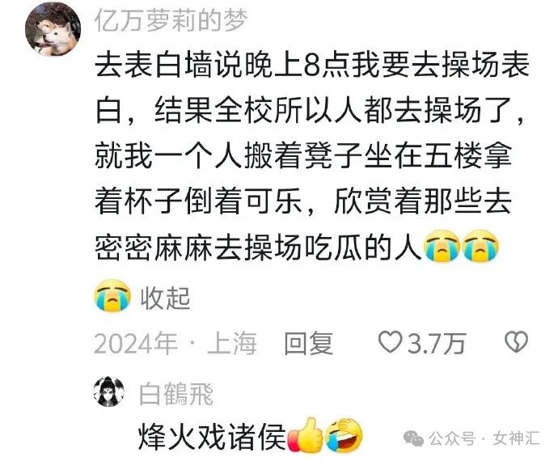
Task: Open the 亿万萝莉的梦 username profile
Action: click(171, 20)
